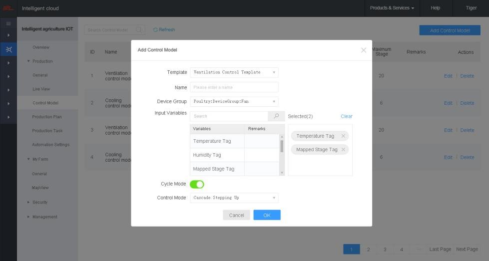Image resolution: width=489 pixels, height=261 pixels.
Task: Collapse the Production tree section
Action: point(28,61)
